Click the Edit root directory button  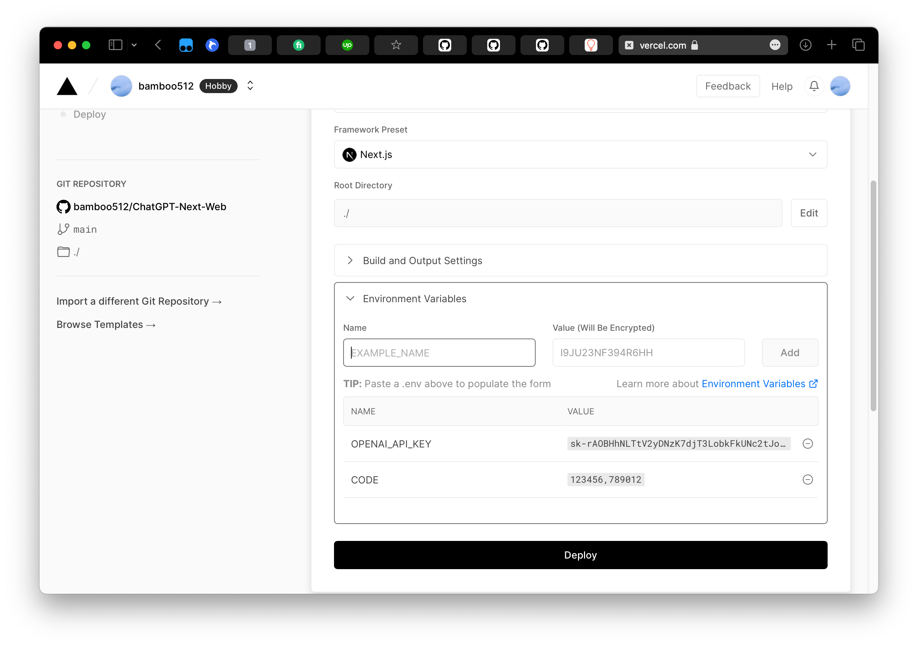coord(809,213)
